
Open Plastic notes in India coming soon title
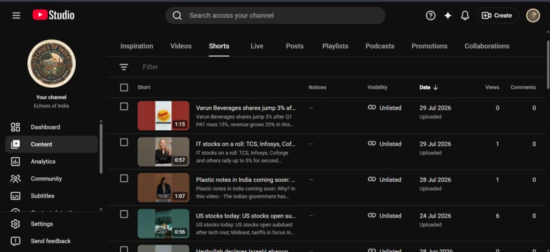pyautogui.click(x=246, y=180)
